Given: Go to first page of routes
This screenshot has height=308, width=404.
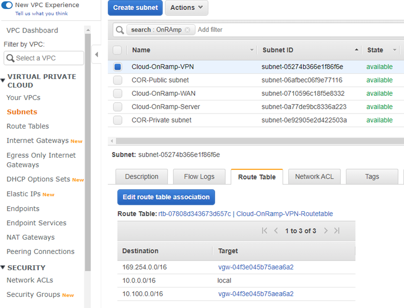Looking at the screenshot, I should pyautogui.click(x=265, y=231).
